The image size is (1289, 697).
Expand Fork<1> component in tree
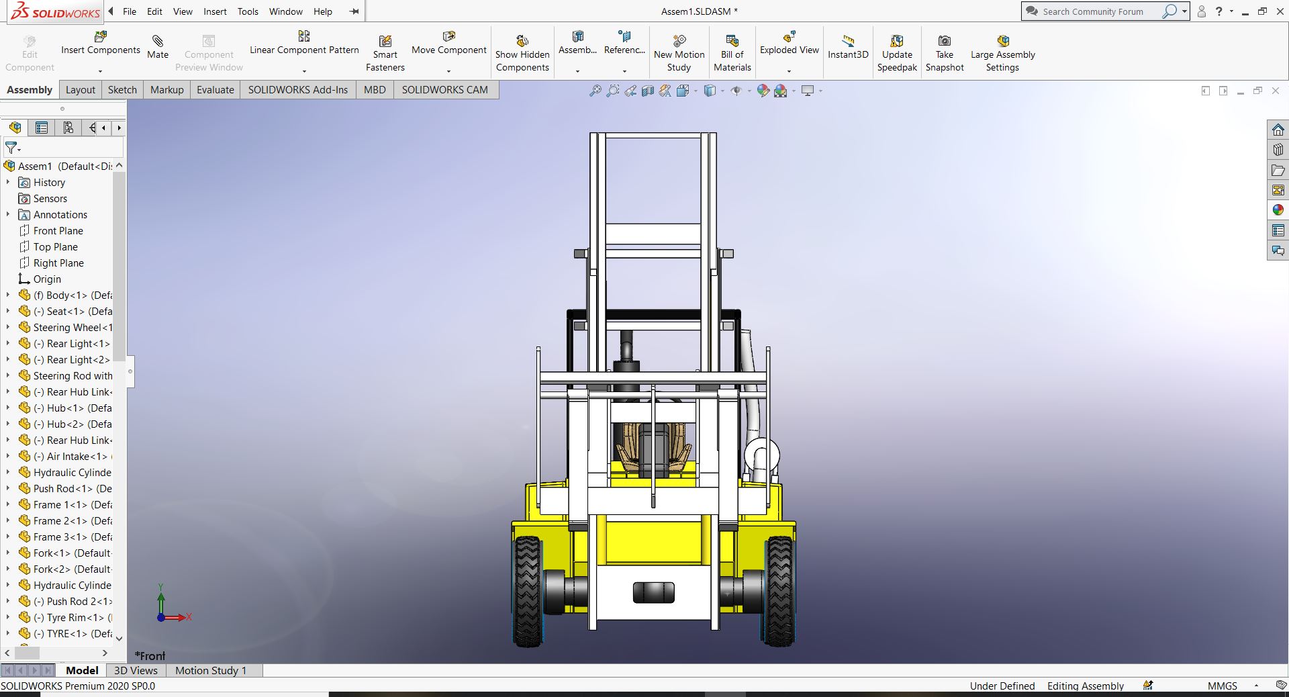click(8, 553)
